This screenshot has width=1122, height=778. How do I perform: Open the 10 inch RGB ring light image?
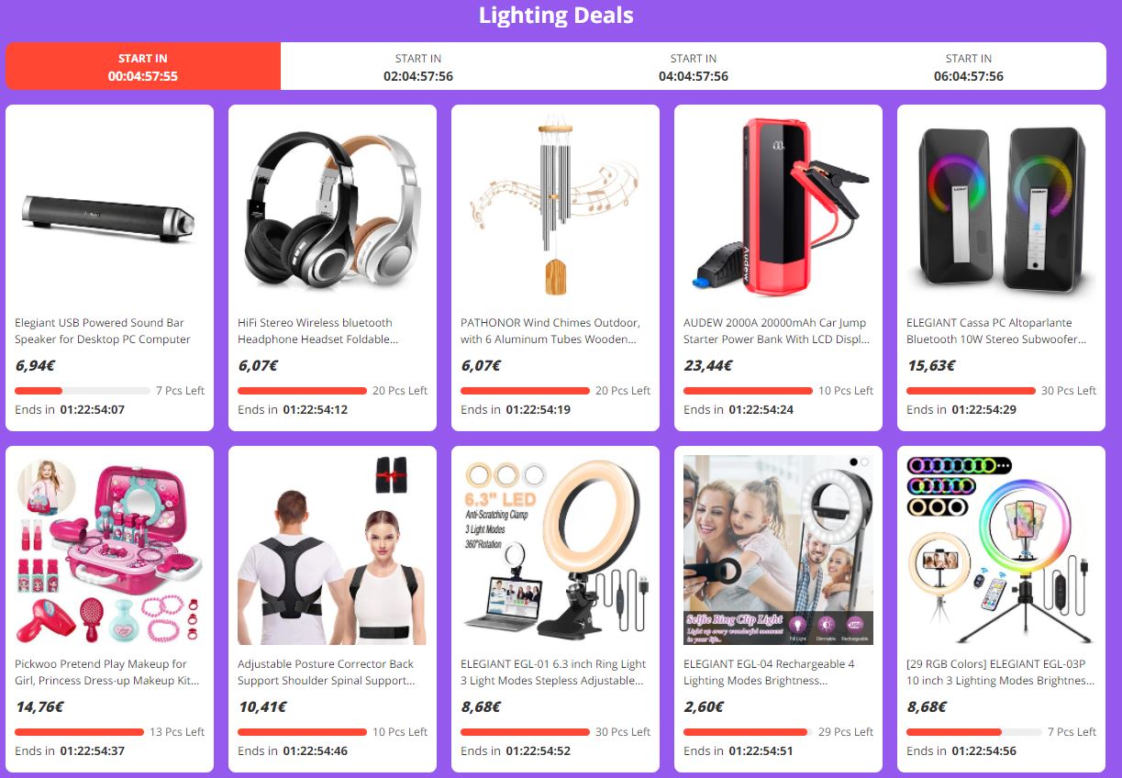pyautogui.click(x=1001, y=550)
